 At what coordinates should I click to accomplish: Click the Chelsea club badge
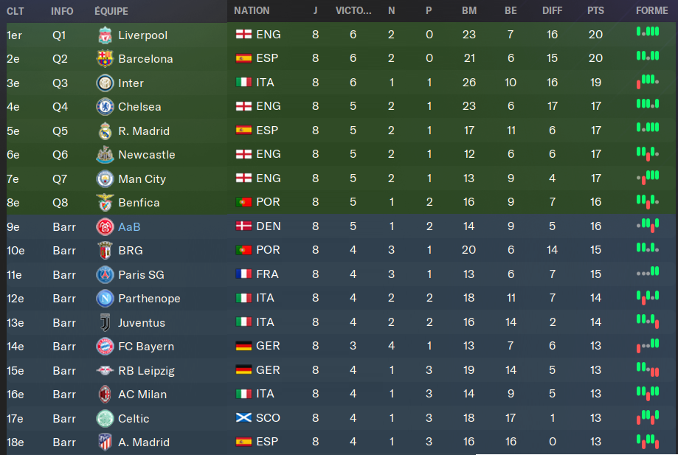(x=105, y=107)
